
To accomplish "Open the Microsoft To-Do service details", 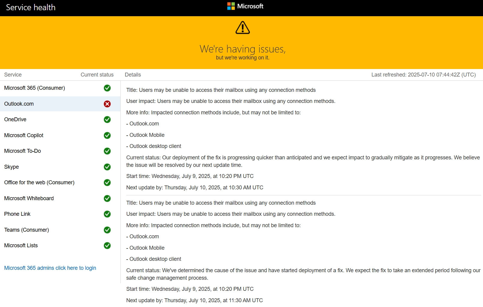I will coord(22,151).
